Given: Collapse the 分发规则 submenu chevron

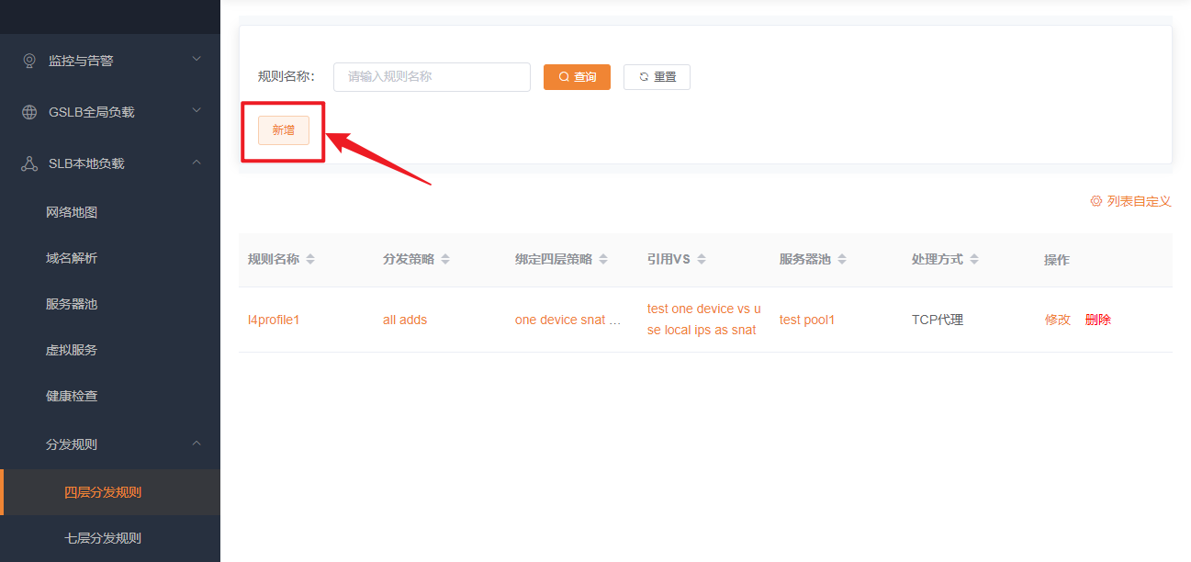Looking at the screenshot, I should 196,444.
